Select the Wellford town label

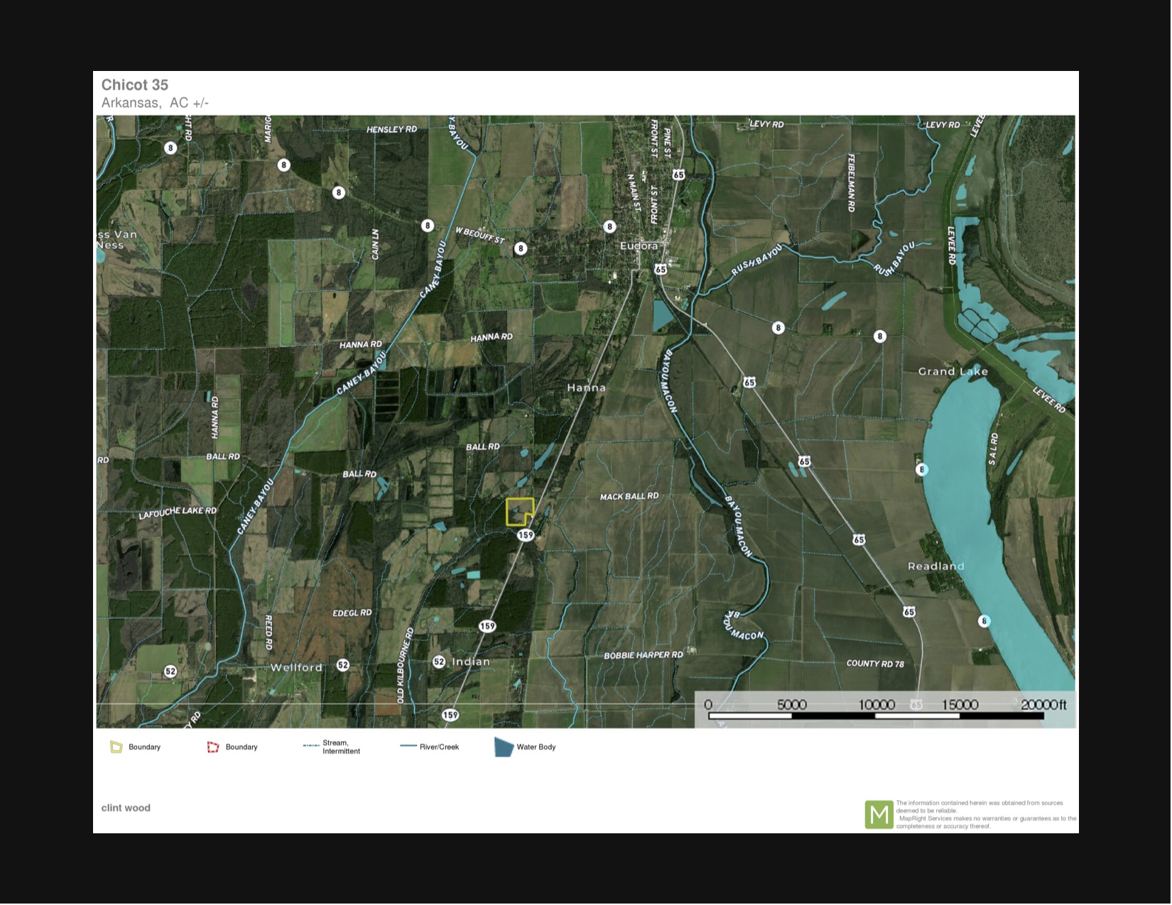(x=296, y=668)
